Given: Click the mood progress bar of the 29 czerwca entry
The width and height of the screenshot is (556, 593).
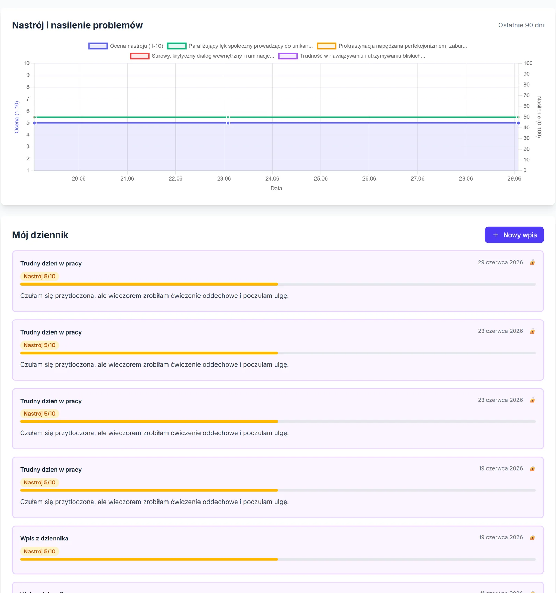Looking at the screenshot, I should (x=278, y=284).
